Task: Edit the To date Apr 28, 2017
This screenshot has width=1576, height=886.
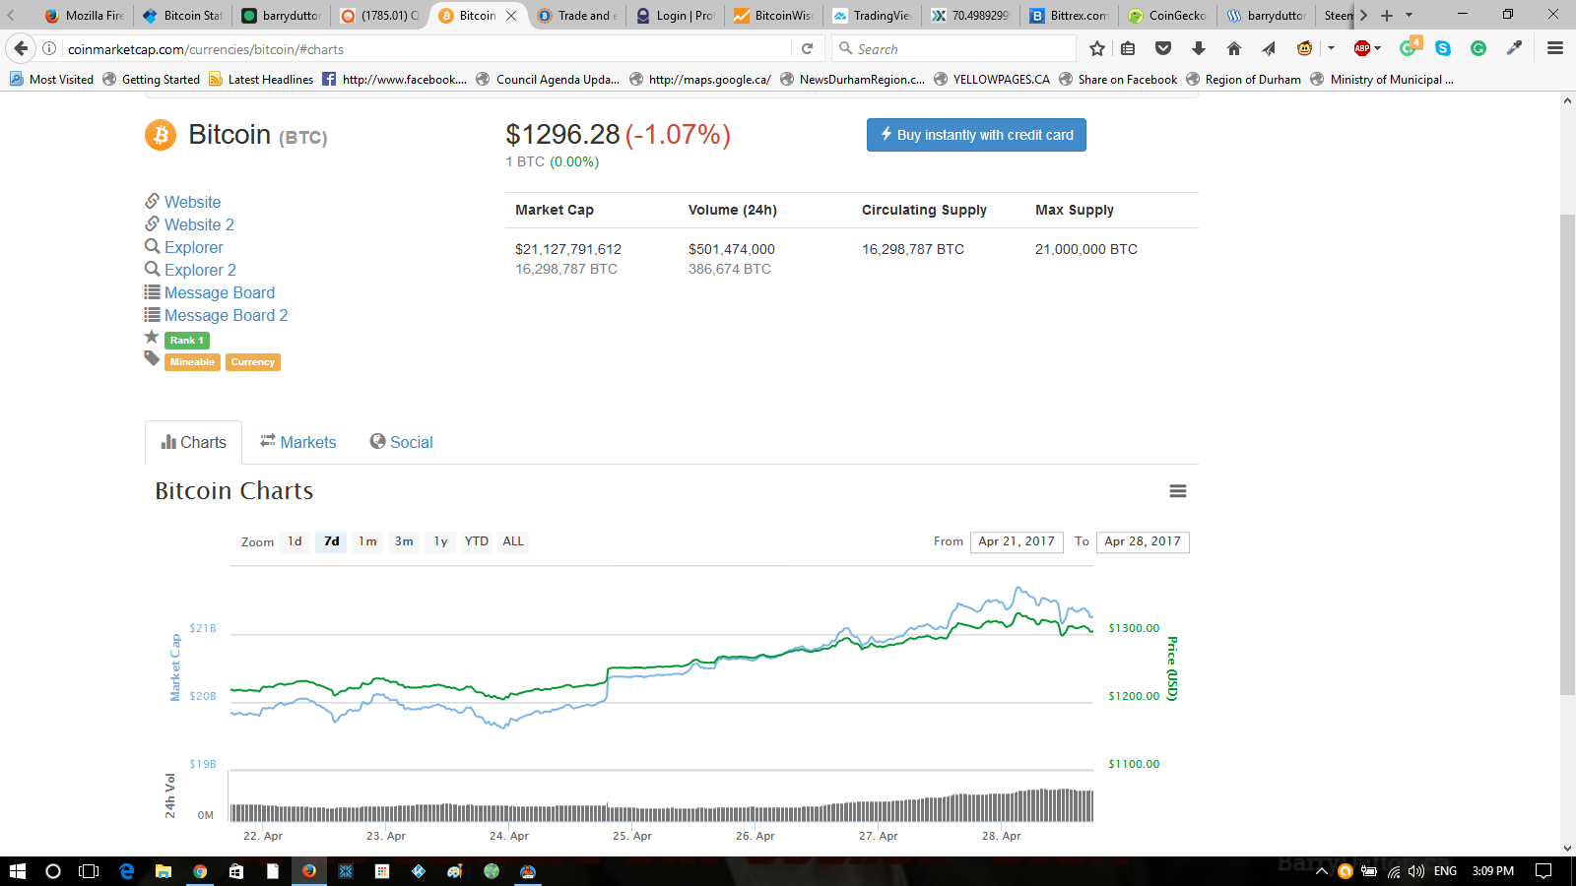Action: (x=1143, y=542)
